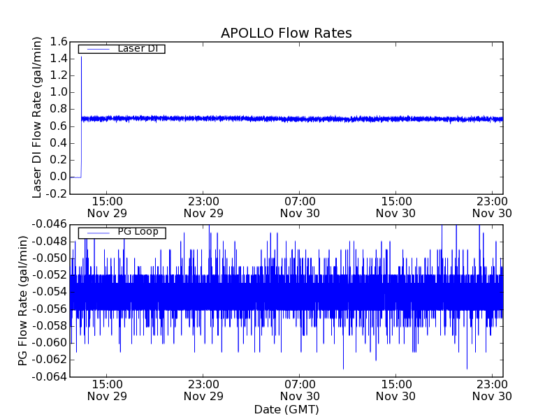559x419 pixels.
Task: Click the "PG Flow Rate (gal/min)" axis label
Action: 23,300
